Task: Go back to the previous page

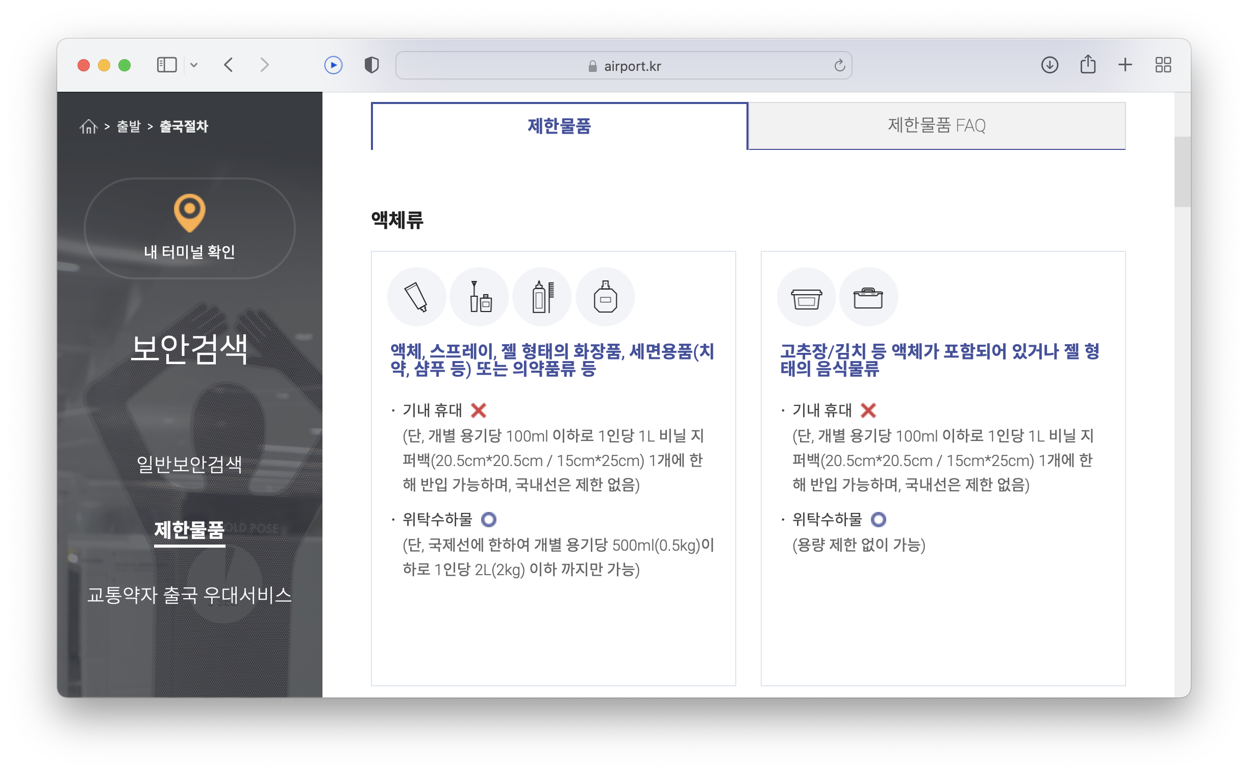Action: click(x=229, y=65)
